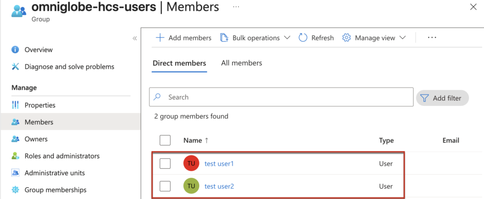Click the Refresh circular arrow icon
The width and height of the screenshot is (484, 199).
click(303, 38)
